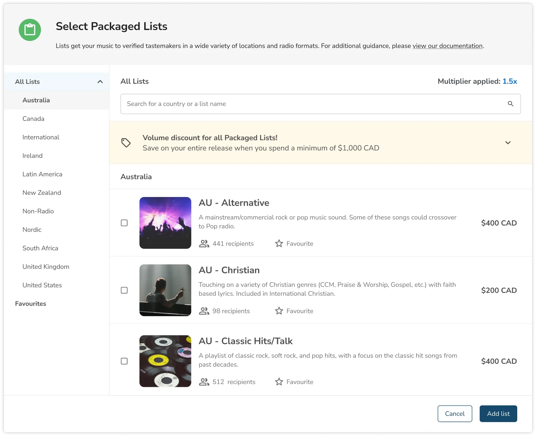
Task: Click the search magnifier icon
Action: click(510, 104)
